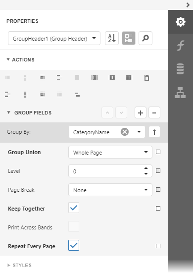Image resolution: width=193 pixels, height=273 pixels.
Task: Click the CategoryName text in Group By
Action: (91, 132)
